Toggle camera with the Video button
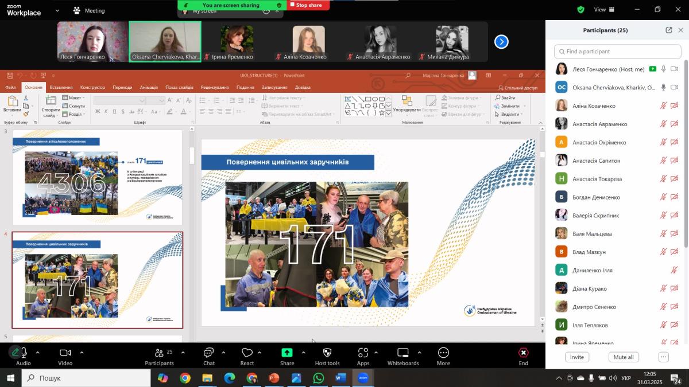 tap(65, 353)
